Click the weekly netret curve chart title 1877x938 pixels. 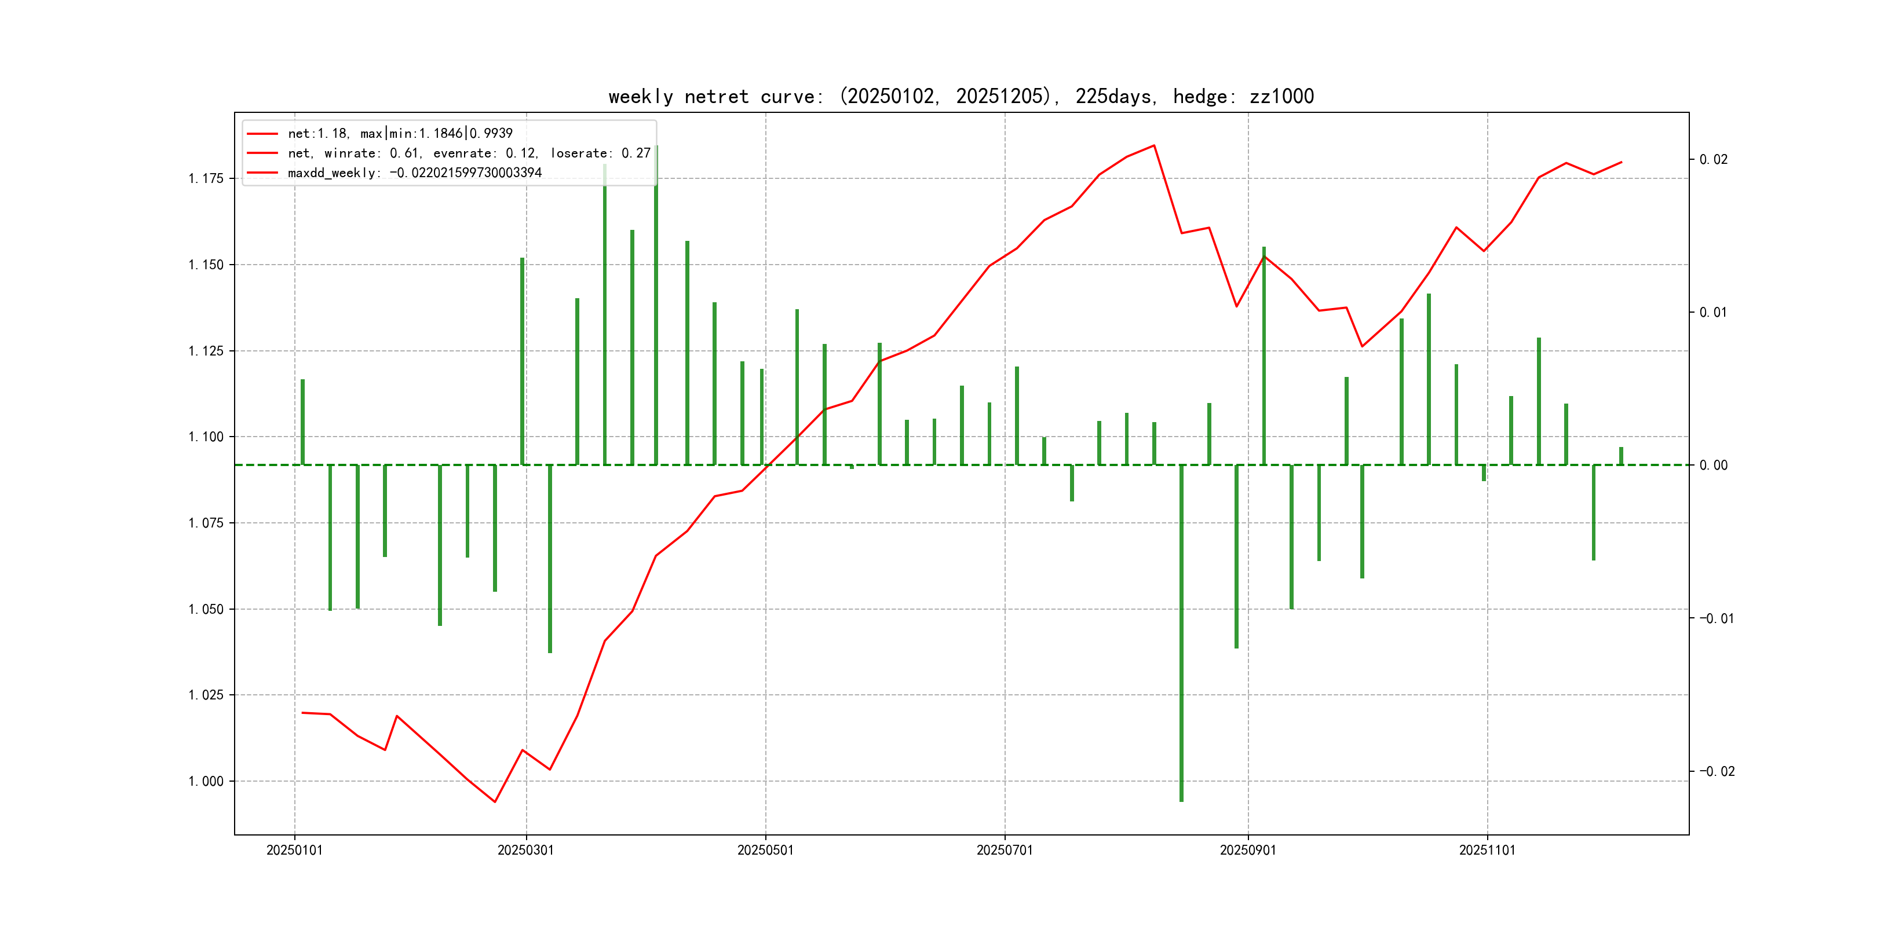click(961, 96)
